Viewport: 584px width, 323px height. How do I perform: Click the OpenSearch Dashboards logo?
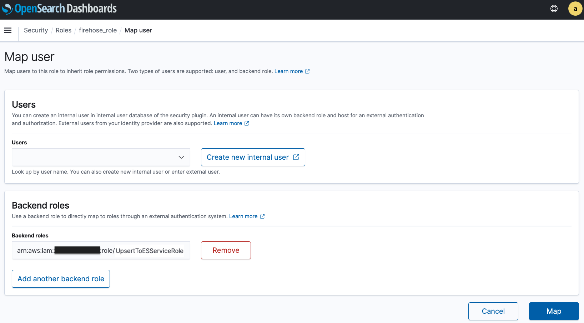59,9
